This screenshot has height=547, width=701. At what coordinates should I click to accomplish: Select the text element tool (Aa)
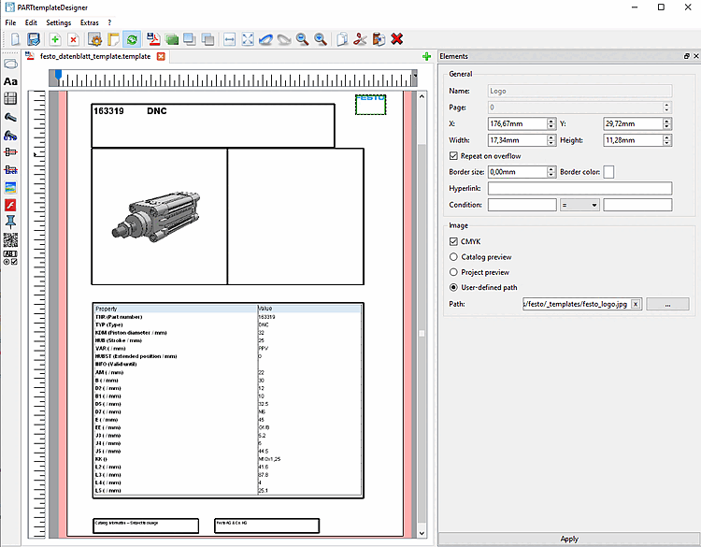click(11, 82)
